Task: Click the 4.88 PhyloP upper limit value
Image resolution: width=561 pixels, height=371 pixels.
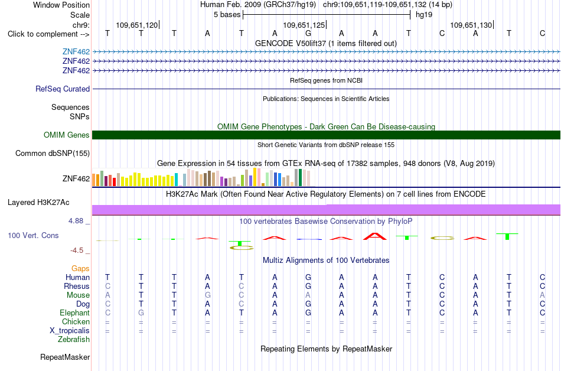Action: coord(76,221)
